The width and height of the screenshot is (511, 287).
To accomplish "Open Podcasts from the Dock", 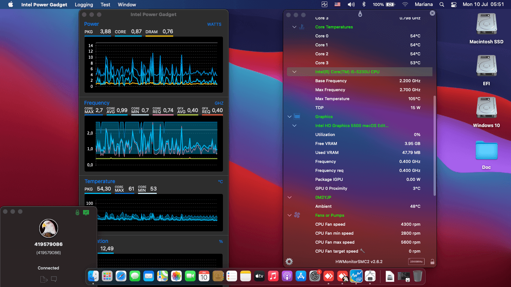I will coord(287,276).
